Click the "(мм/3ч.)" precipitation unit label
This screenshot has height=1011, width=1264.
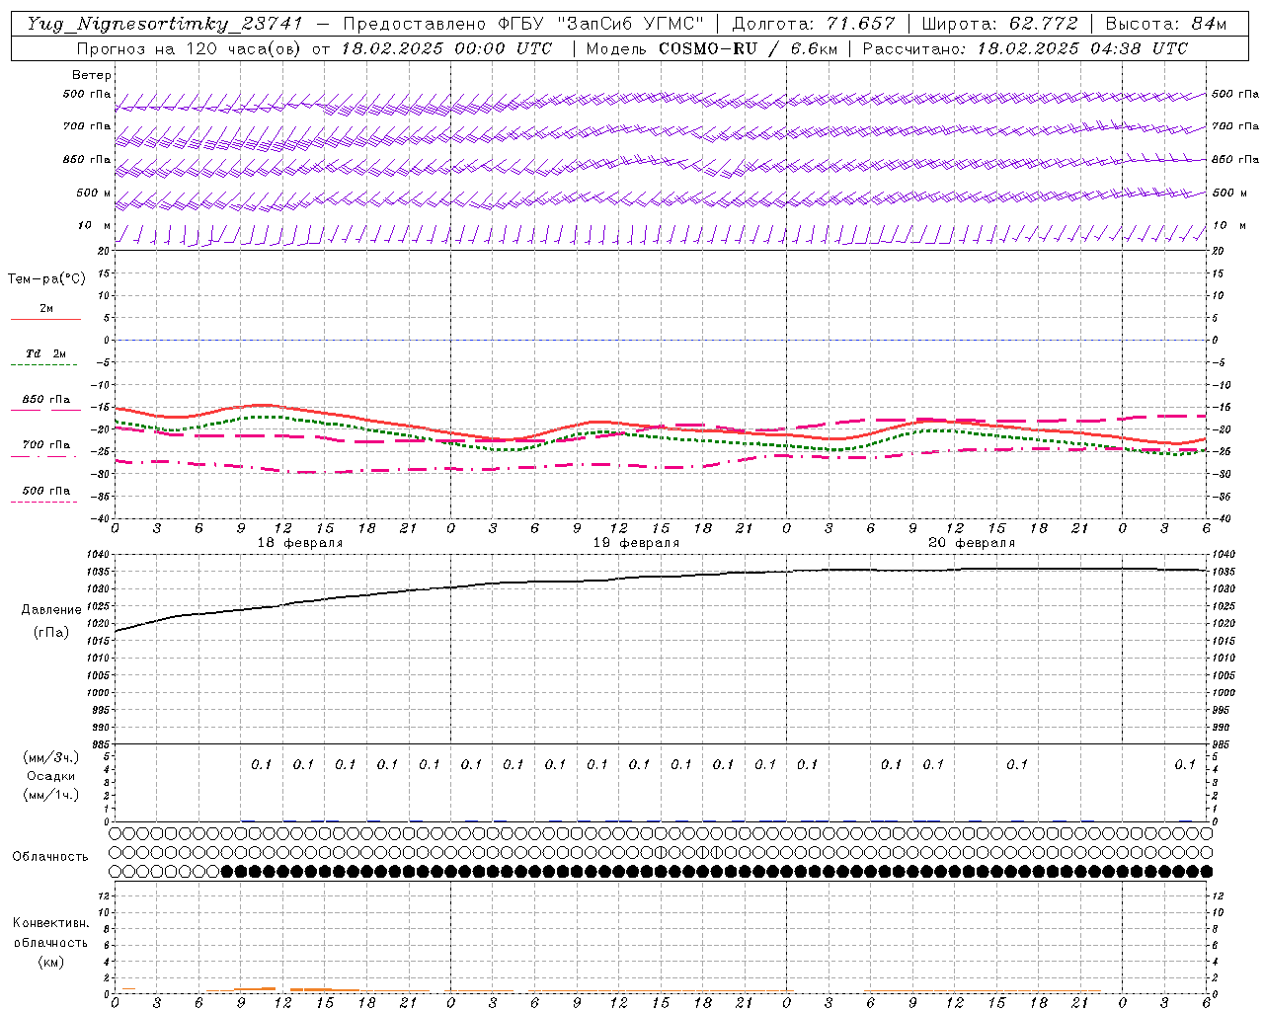pos(51,757)
